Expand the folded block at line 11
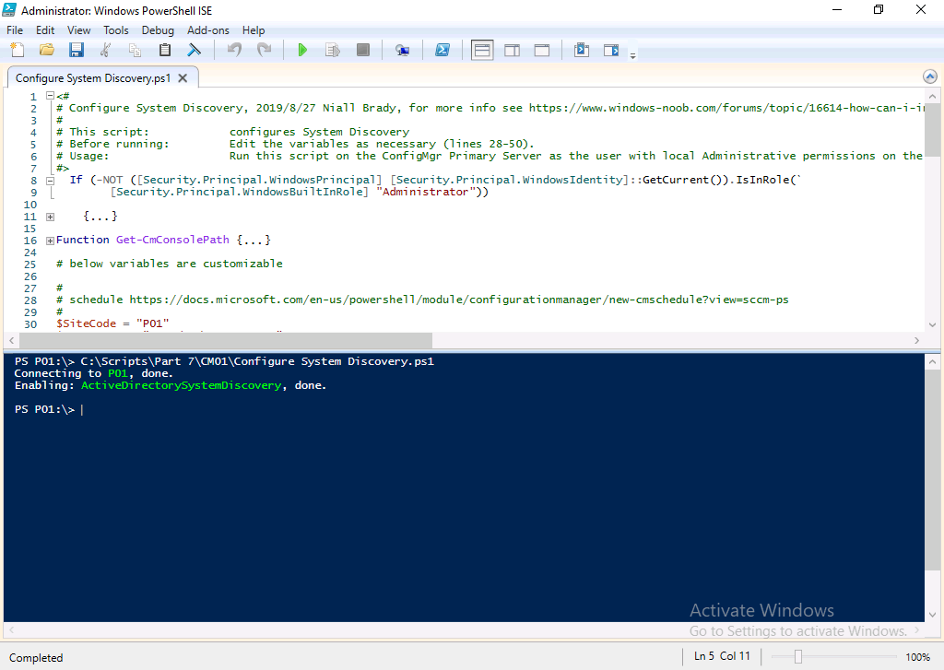 (x=51, y=217)
